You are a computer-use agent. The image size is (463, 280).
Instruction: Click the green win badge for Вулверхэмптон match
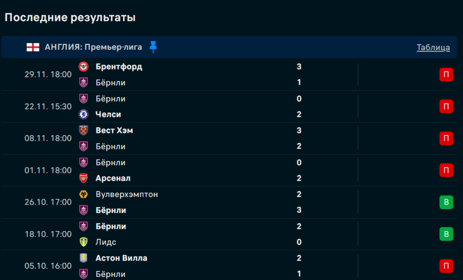click(x=446, y=202)
